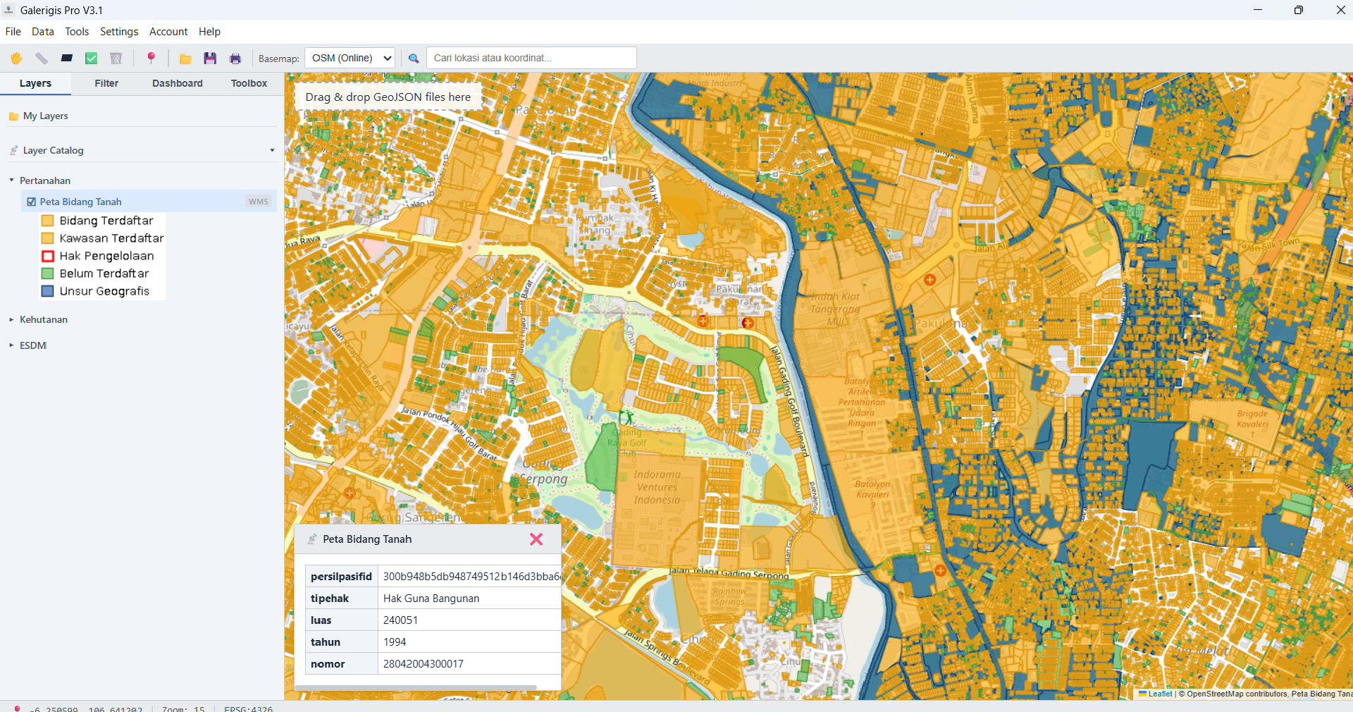The width and height of the screenshot is (1353, 712).
Task: Click the magnifier search icon
Action: tap(414, 59)
